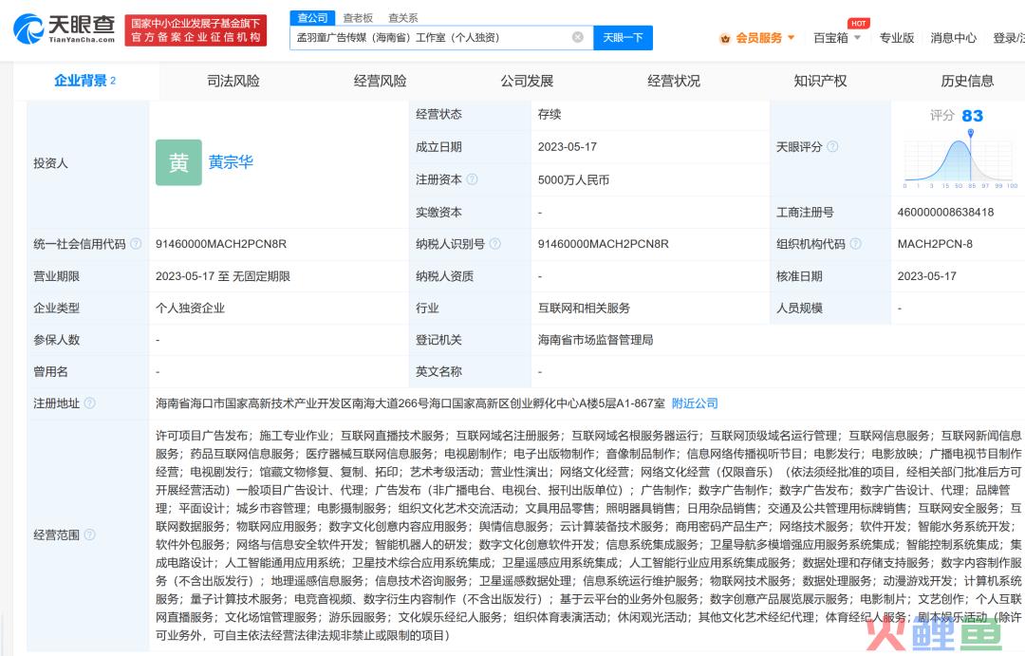
Task: Click credit code 91460000MACH2PCN8R under 统一社会信用代码
Action: pyautogui.click(x=221, y=244)
